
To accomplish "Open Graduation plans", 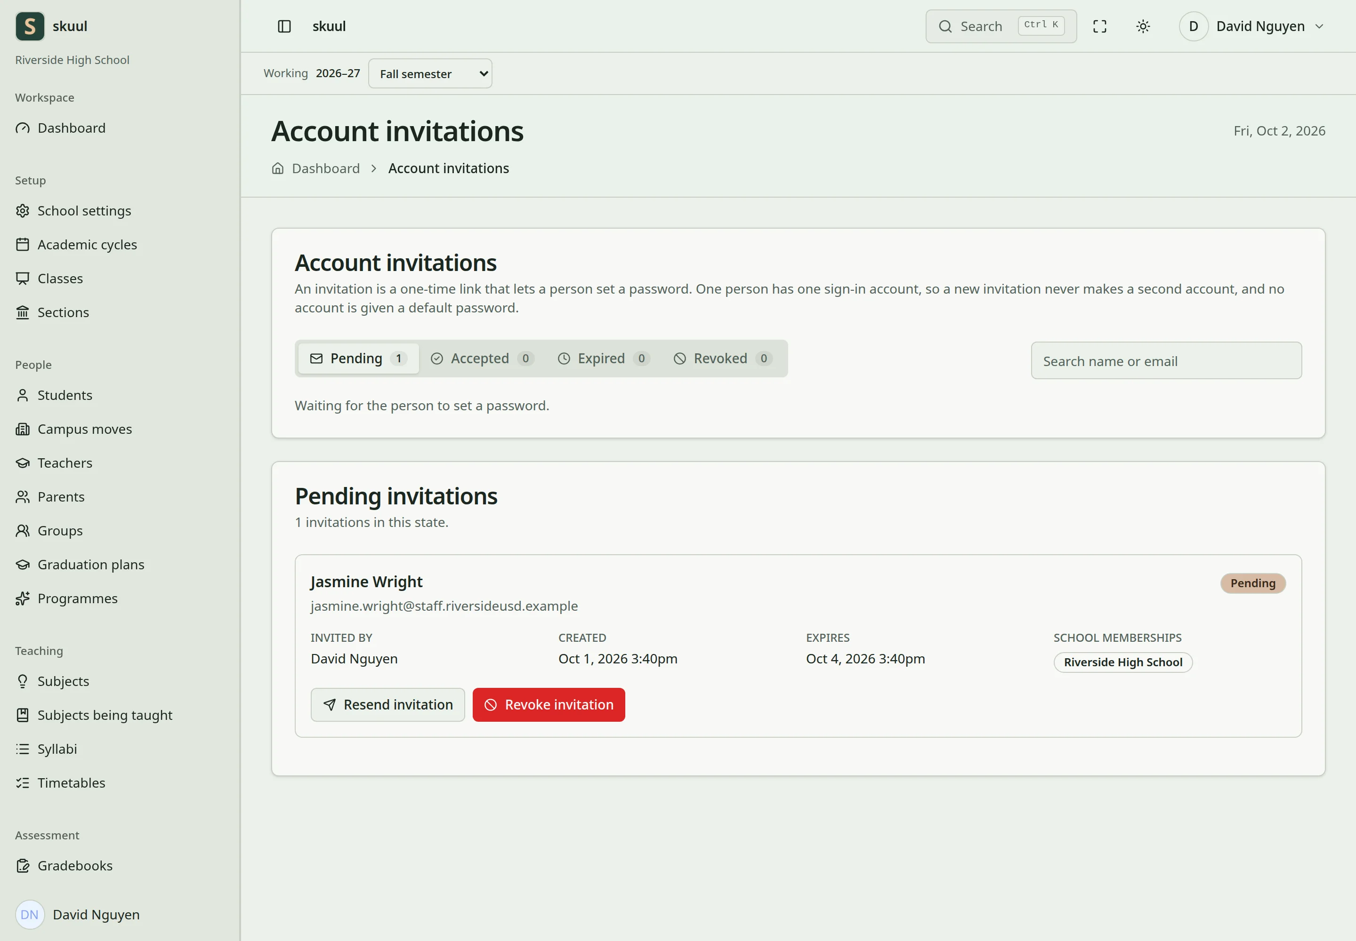I will [x=120, y=565].
